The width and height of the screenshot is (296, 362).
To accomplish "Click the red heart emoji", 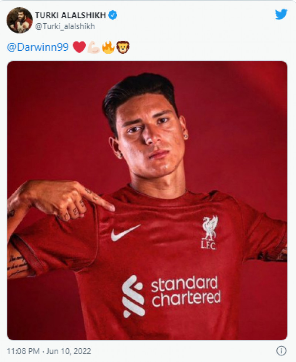I will click(x=79, y=47).
